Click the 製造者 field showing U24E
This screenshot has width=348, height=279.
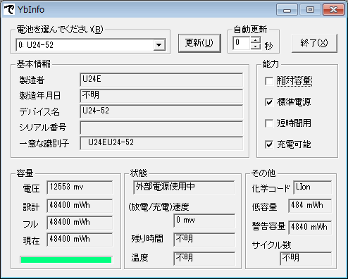161,80
